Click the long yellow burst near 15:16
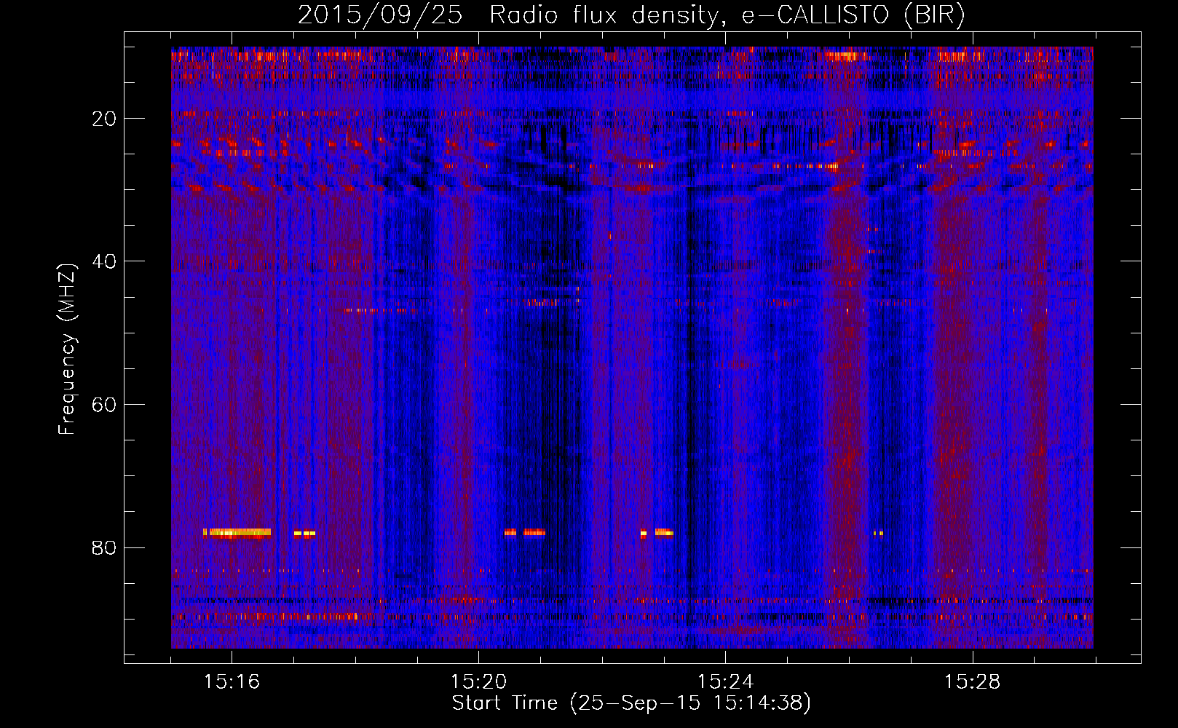The image size is (1178, 728). pyautogui.click(x=237, y=533)
